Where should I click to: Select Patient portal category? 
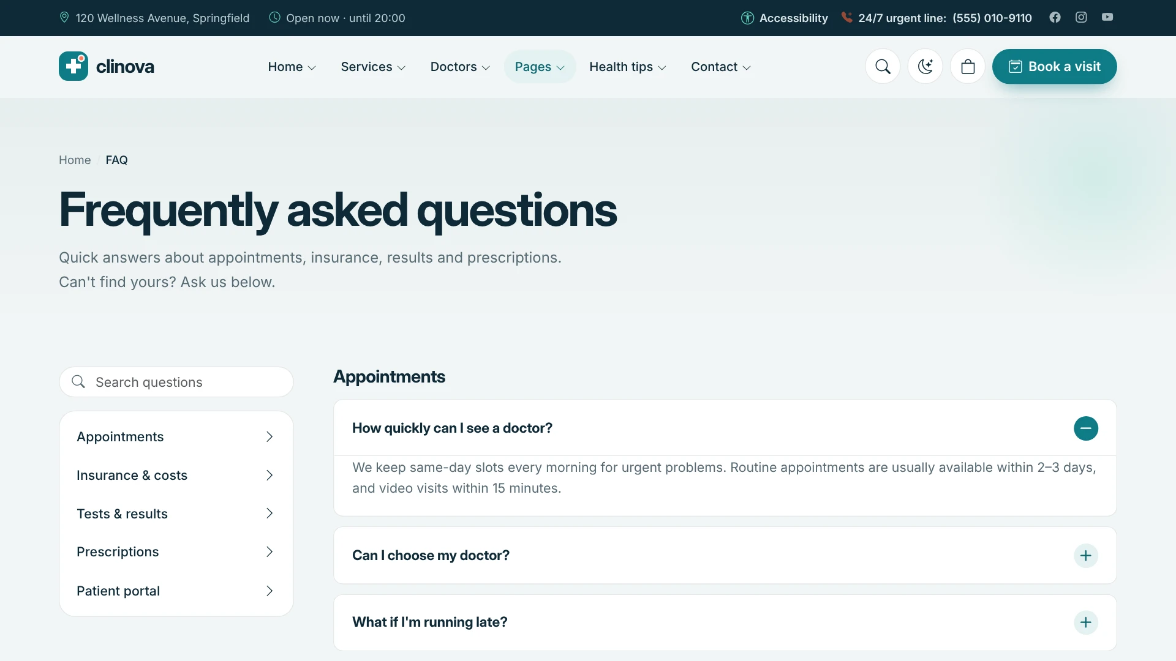[x=176, y=591]
